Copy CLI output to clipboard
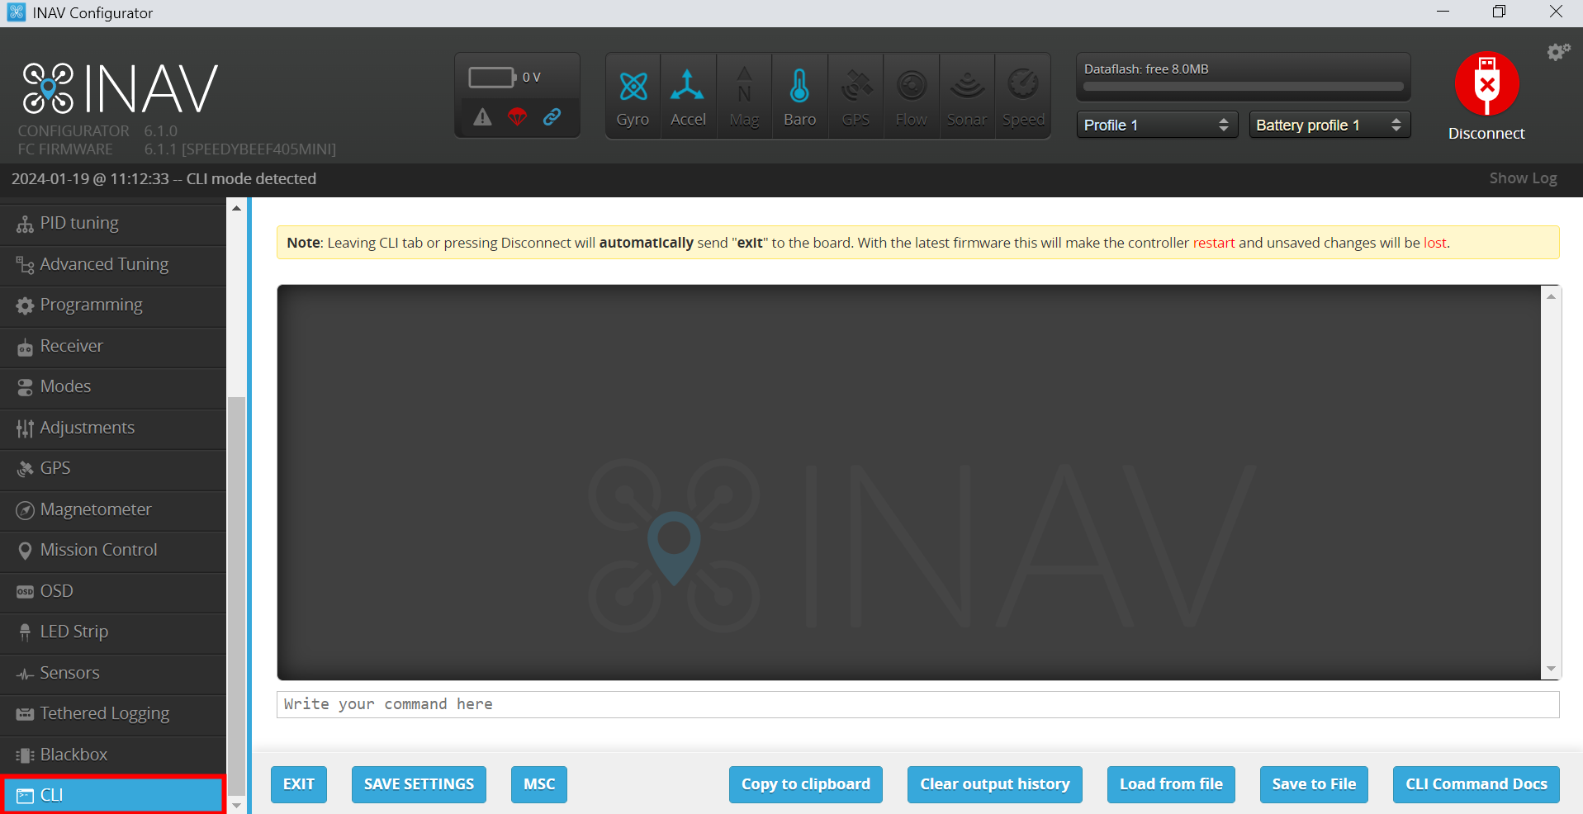Viewport: 1583px width, 814px height. (x=806, y=784)
